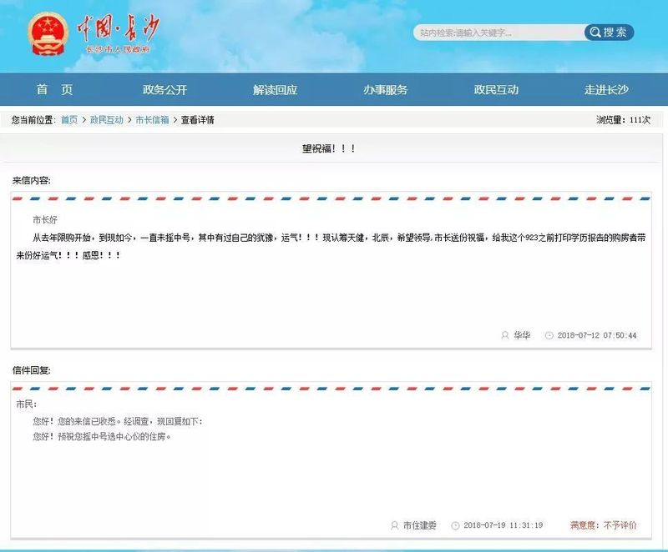
Task: Select 办事服务 in the navigation bar
Action: click(385, 90)
